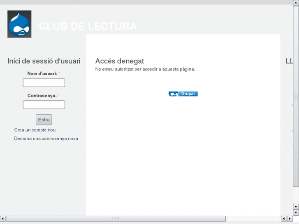Screen dimensions: 299x224
Task: Click the horizontal scrollbar left arrow at far left
Action: pos(3,219)
